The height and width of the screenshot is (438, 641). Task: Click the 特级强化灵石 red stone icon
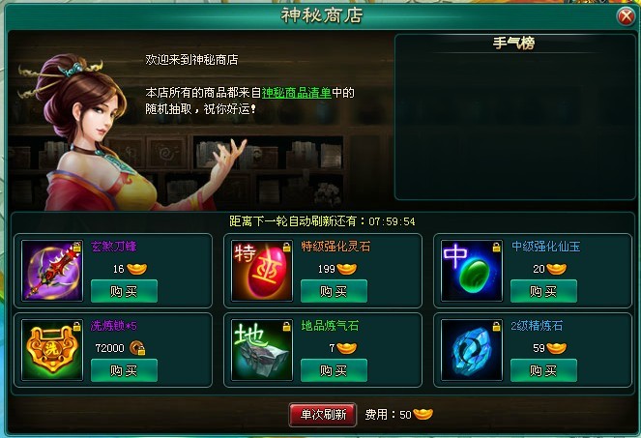(x=262, y=271)
